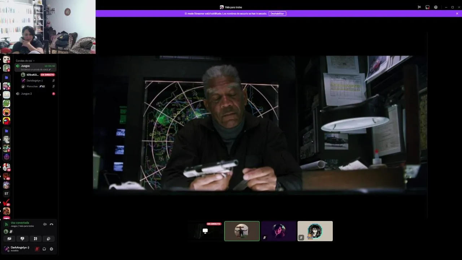
Task: Select the purple muted participant tile
Action: (x=278, y=231)
